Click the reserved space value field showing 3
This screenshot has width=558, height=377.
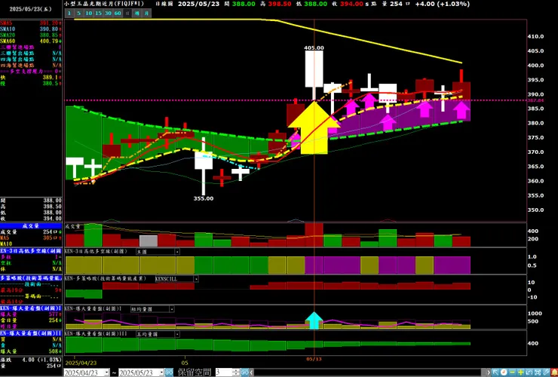click(224, 372)
